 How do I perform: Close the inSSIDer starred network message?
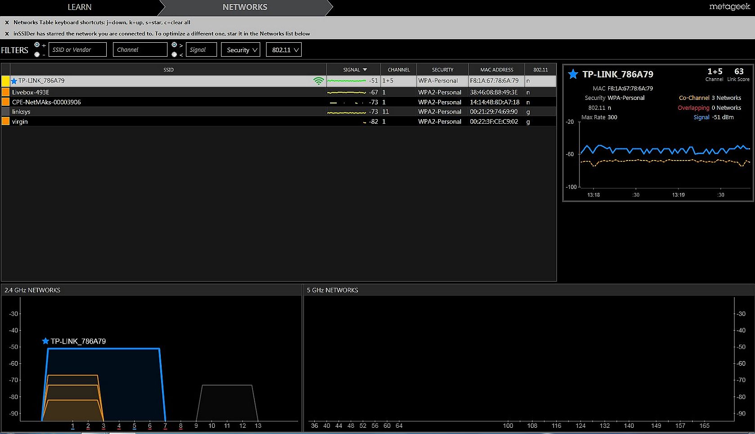click(7, 34)
